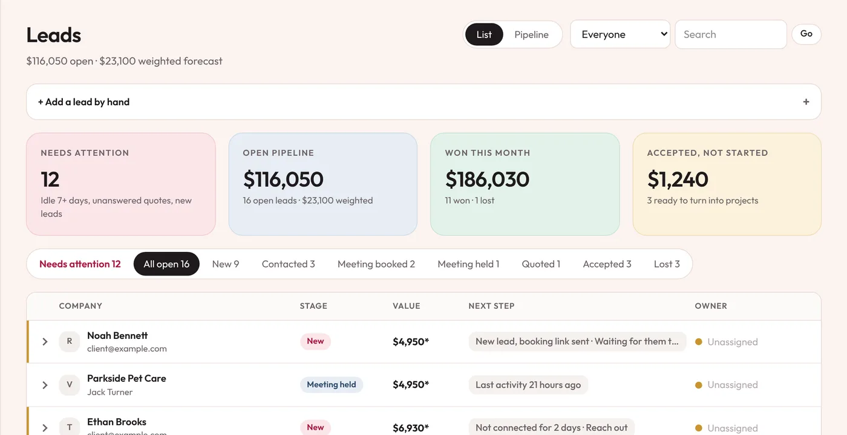The height and width of the screenshot is (435, 847).
Task: Click the Meeting held stage badge
Action: 332,385
